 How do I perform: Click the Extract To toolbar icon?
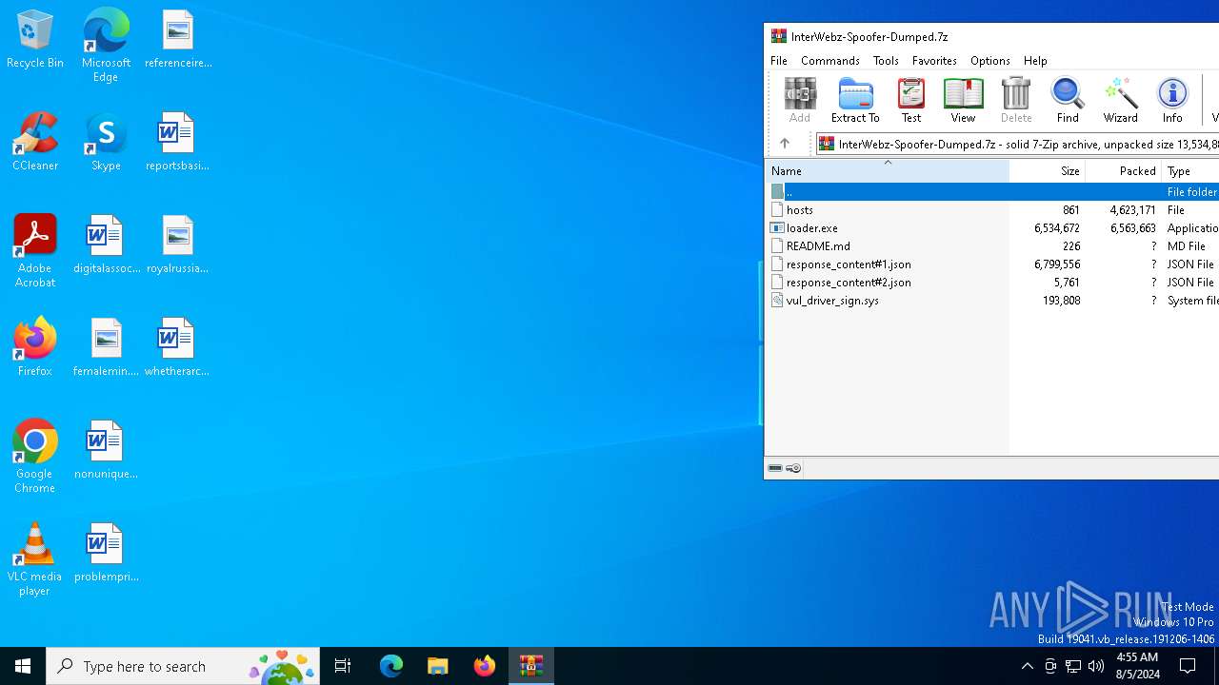pos(855,100)
